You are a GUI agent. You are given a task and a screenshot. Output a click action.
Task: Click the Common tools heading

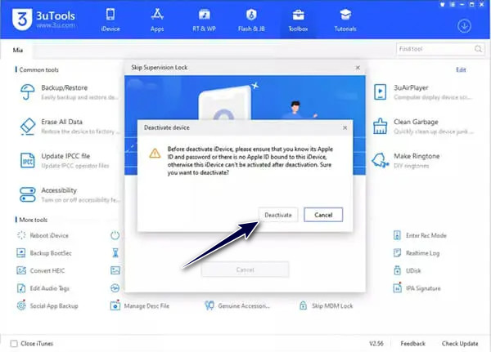click(38, 69)
